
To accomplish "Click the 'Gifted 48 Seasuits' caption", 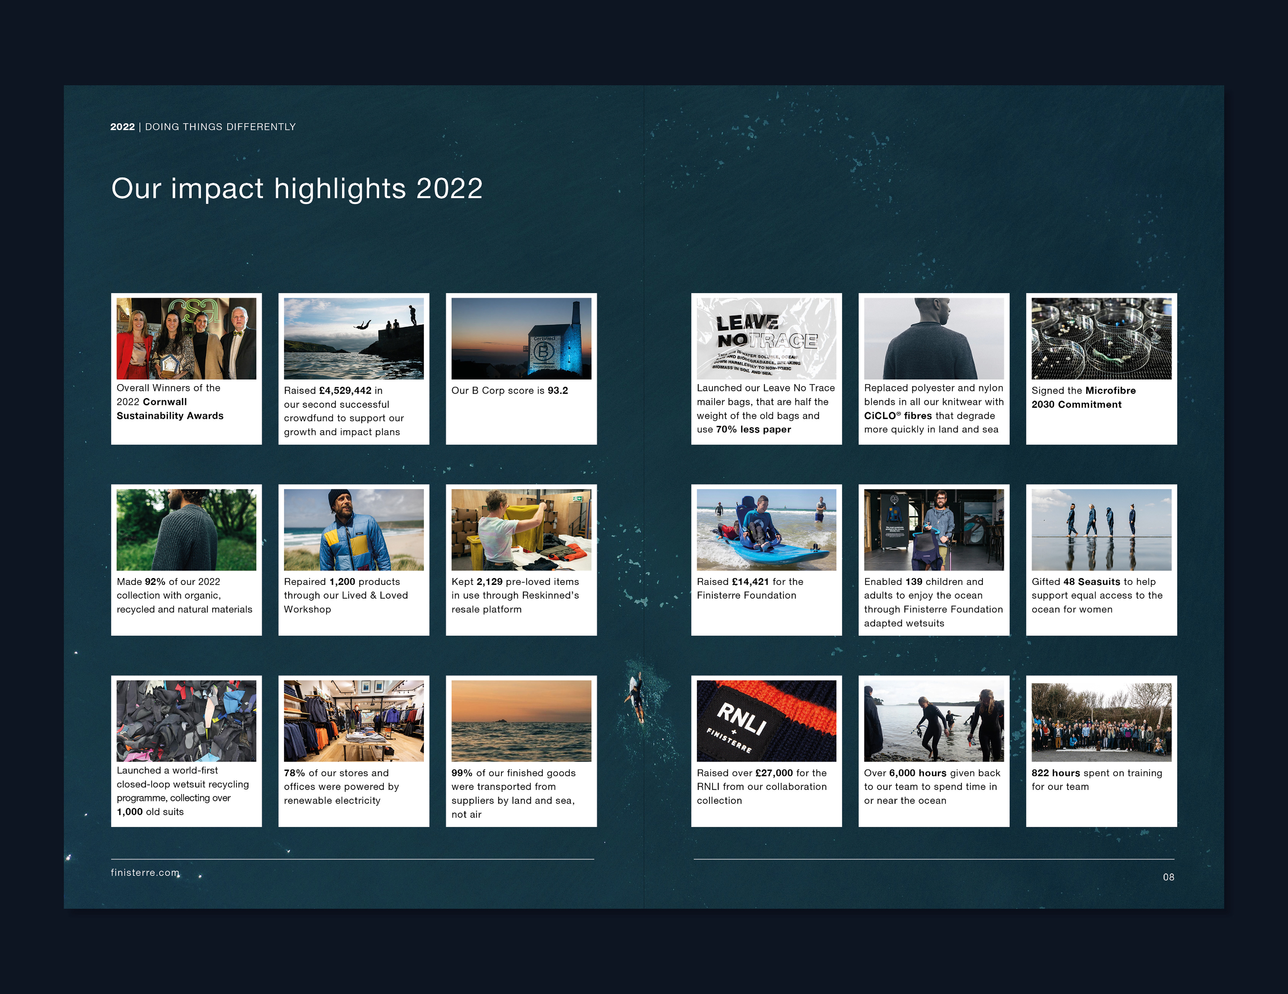I will coord(1097,596).
